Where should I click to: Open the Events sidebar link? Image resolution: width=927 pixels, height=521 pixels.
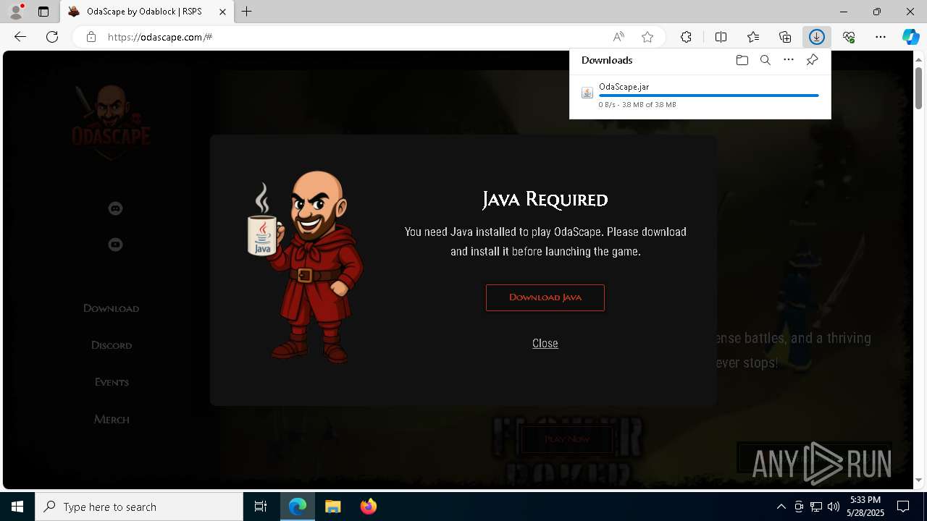pyautogui.click(x=112, y=382)
